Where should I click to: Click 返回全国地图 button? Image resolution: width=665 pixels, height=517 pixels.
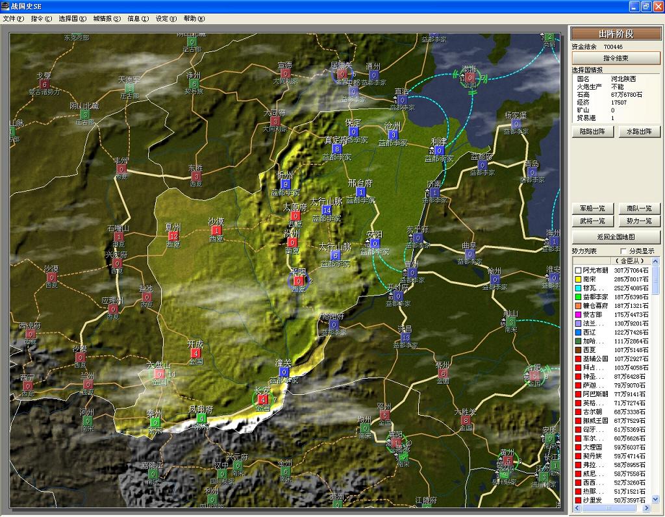[616, 236]
